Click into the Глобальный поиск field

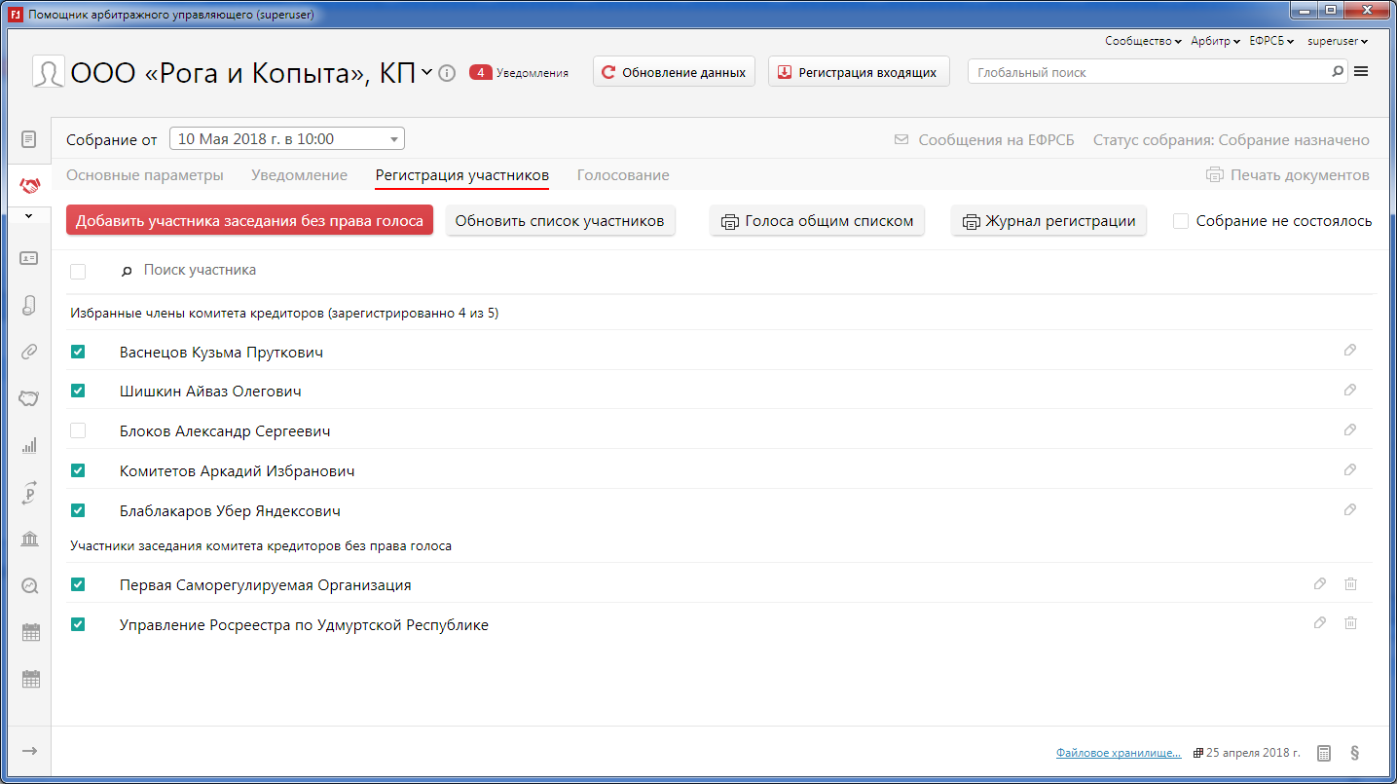[1149, 72]
